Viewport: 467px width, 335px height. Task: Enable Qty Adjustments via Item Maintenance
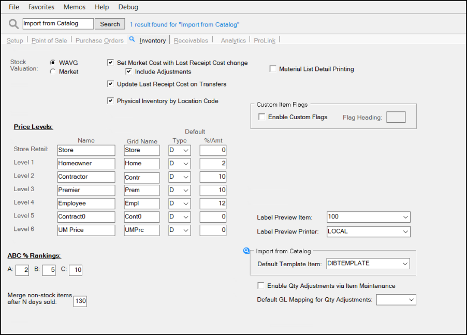coord(261,286)
